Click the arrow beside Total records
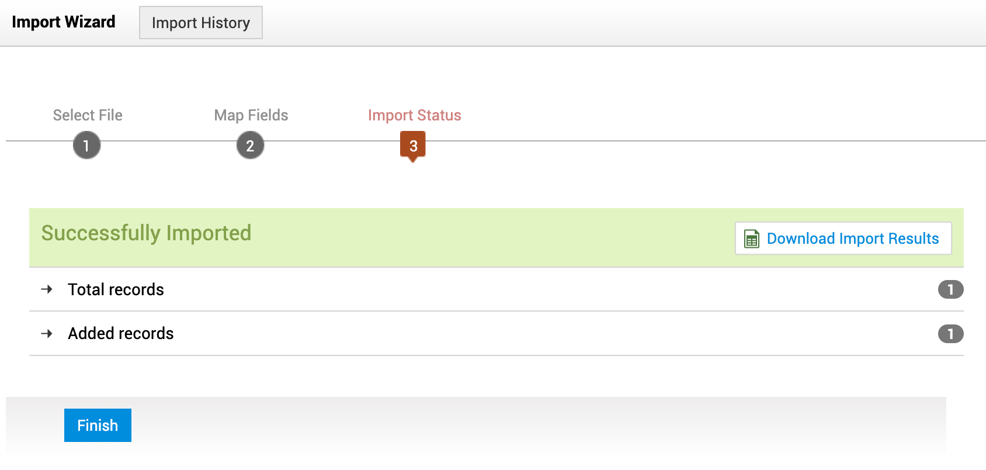 tap(47, 289)
